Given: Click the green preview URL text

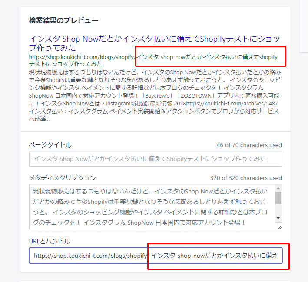Looking at the screenshot, I should (153, 60).
